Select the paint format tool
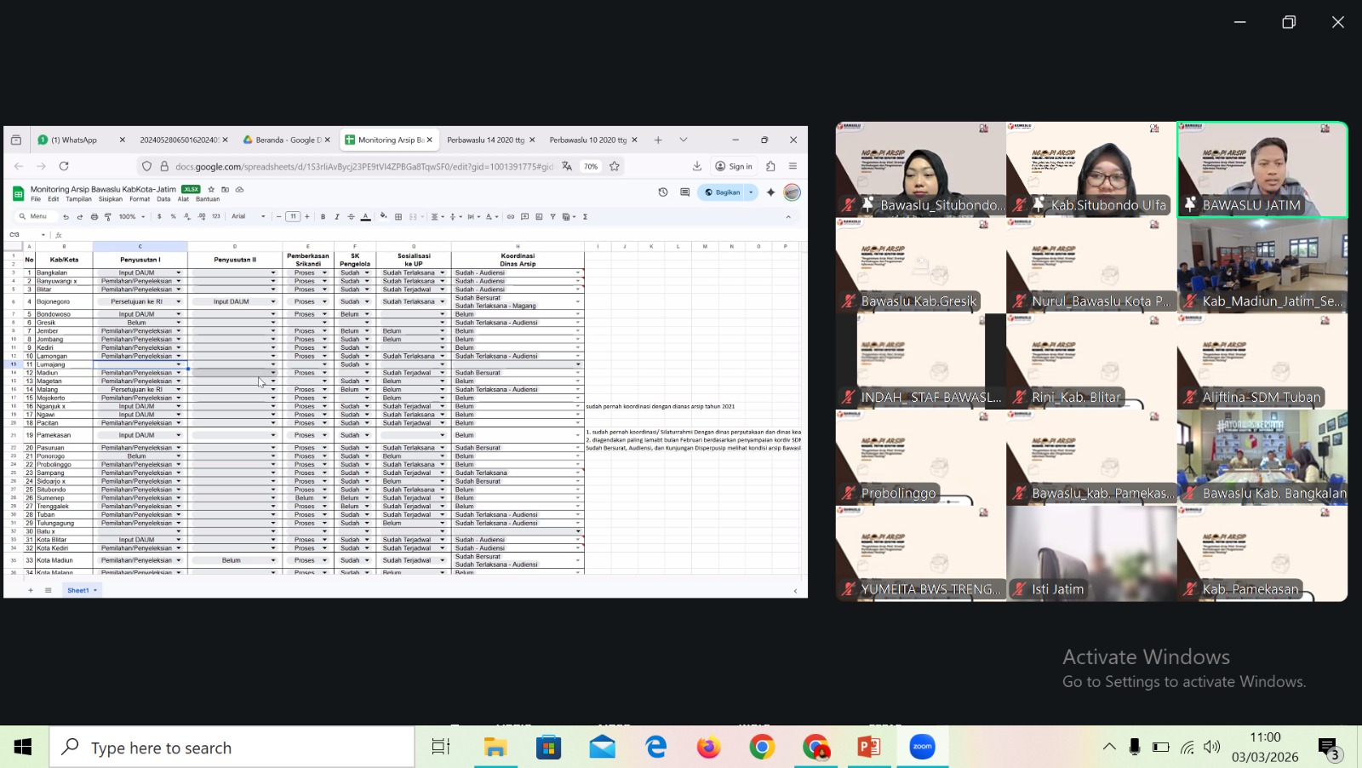This screenshot has width=1362, height=768. point(108,216)
